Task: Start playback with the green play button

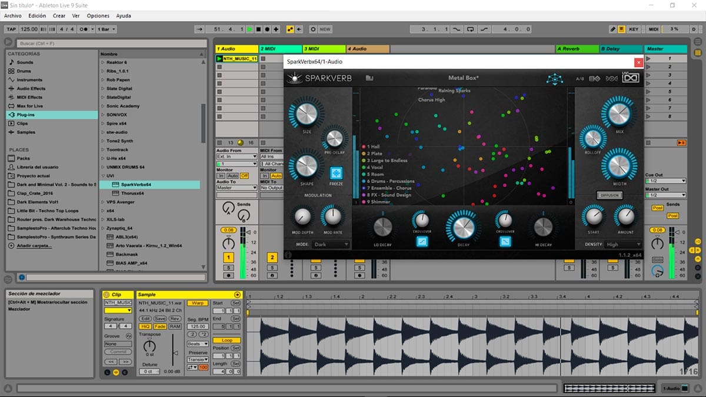Action: 250,29
